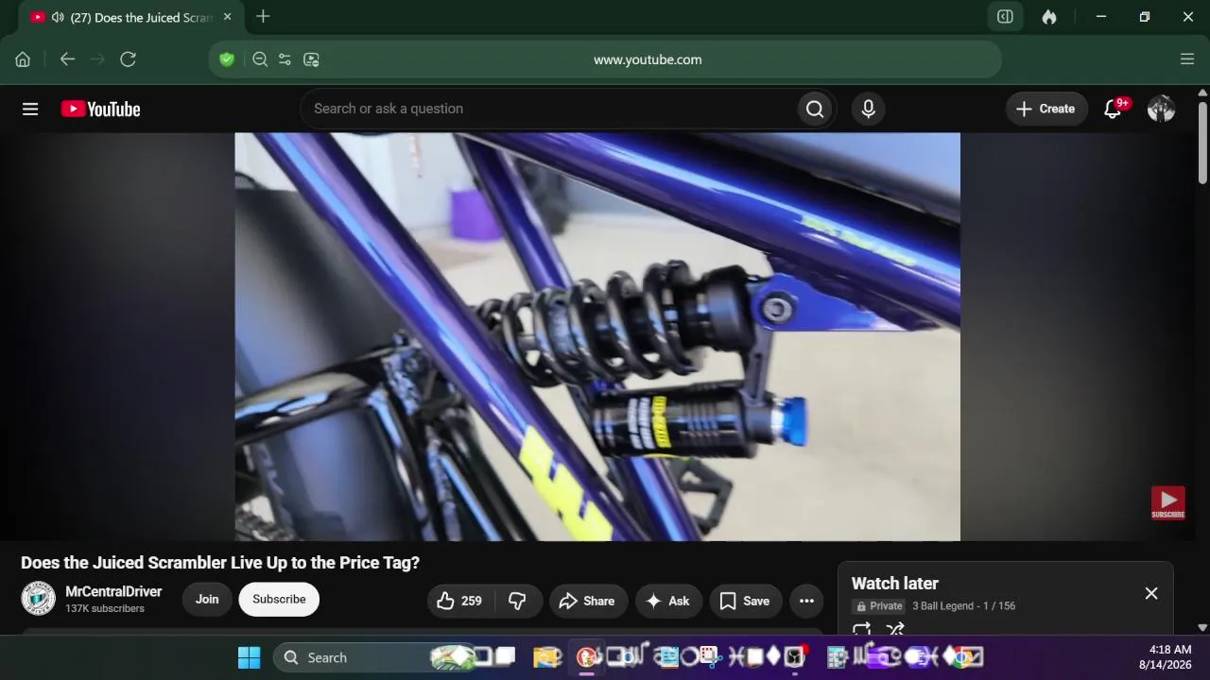Close the Juiced Scrambler video tab
This screenshot has width=1210, height=680.
click(x=227, y=17)
